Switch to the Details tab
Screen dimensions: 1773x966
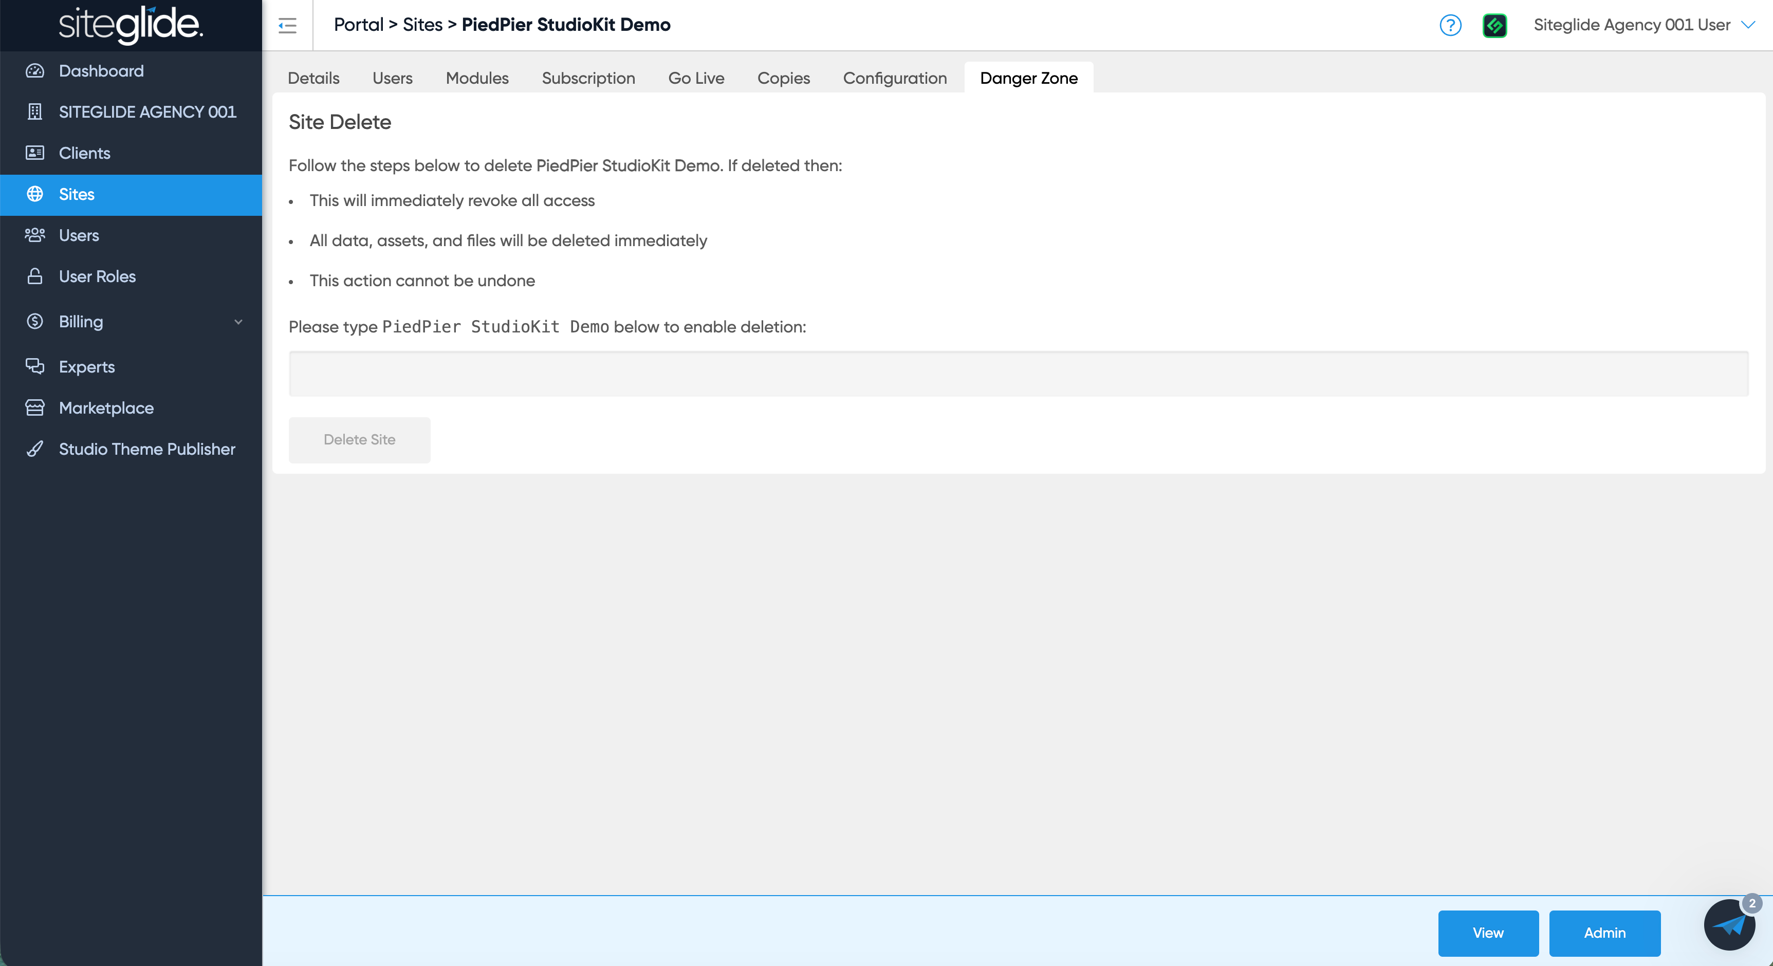click(x=314, y=79)
